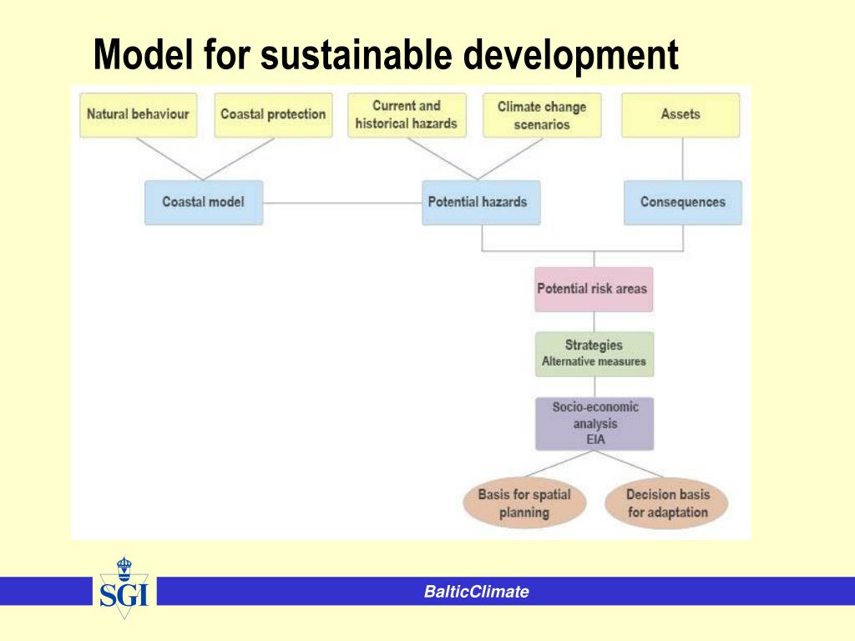Image resolution: width=855 pixels, height=641 pixels.
Task: Click the pink 'Potential risk areas' box
Action: point(594,290)
